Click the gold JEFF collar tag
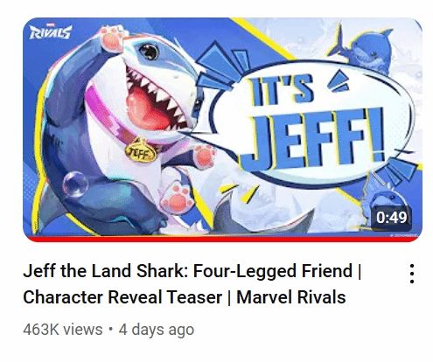Viewport: 433px width, 362px height. (141, 150)
